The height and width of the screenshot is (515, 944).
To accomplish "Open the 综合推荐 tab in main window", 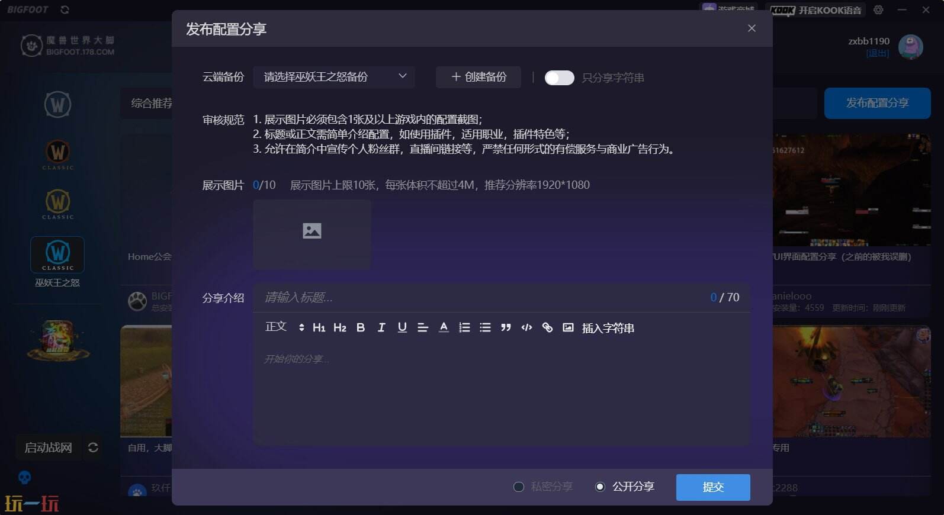I will [151, 103].
